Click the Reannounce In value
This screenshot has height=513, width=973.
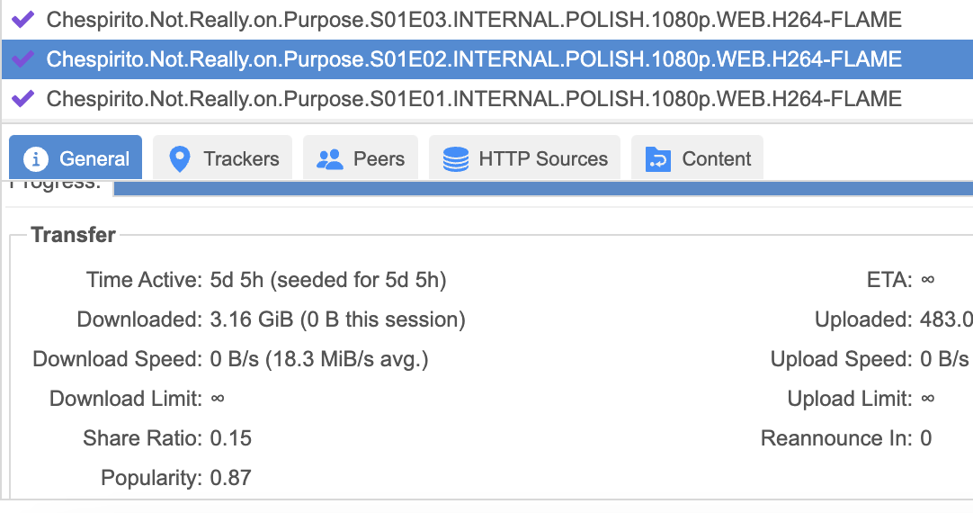point(926,438)
